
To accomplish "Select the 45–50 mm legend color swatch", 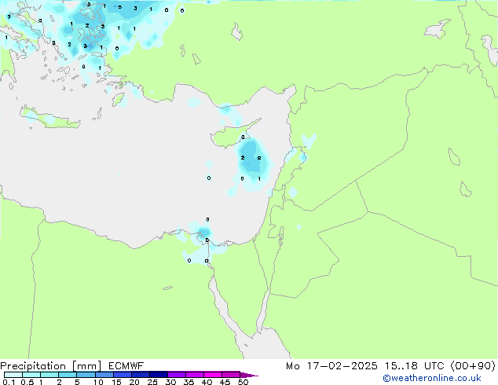I will (231, 375).
